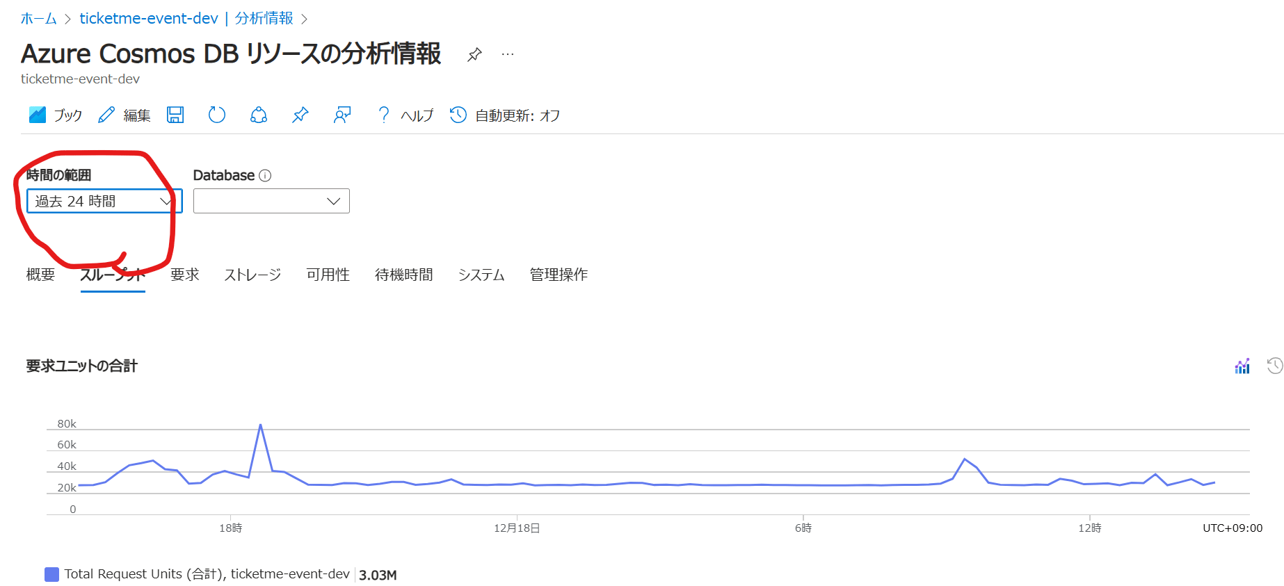Open the ellipsis more options menu
The image size is (1284, 586).
click(x=508, y=54)
